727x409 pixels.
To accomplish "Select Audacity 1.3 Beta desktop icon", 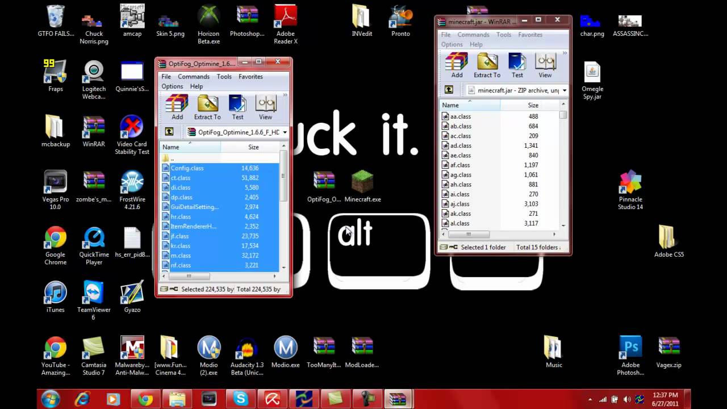I will coord(247,356).
